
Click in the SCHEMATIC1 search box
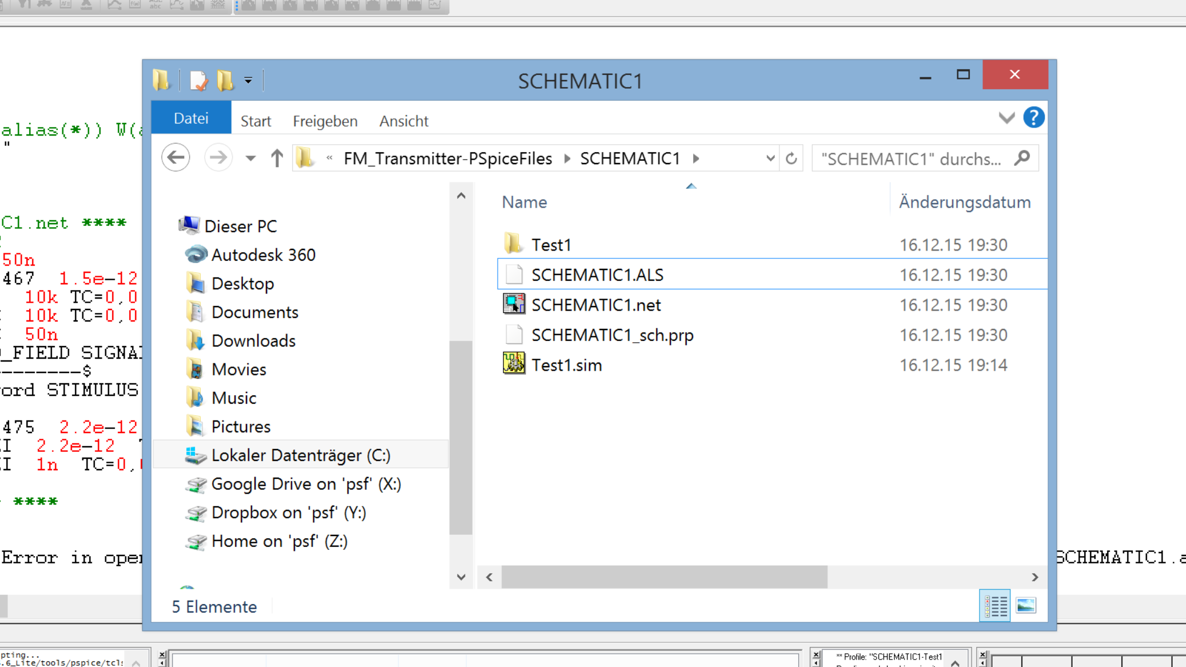[912, 158]
